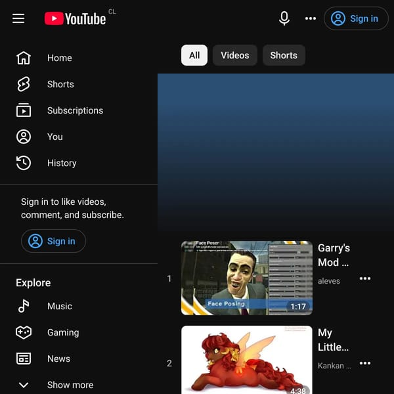Viewport: 394px width, 394px height.
Task: Select the All filter chip
Action: 194,55
